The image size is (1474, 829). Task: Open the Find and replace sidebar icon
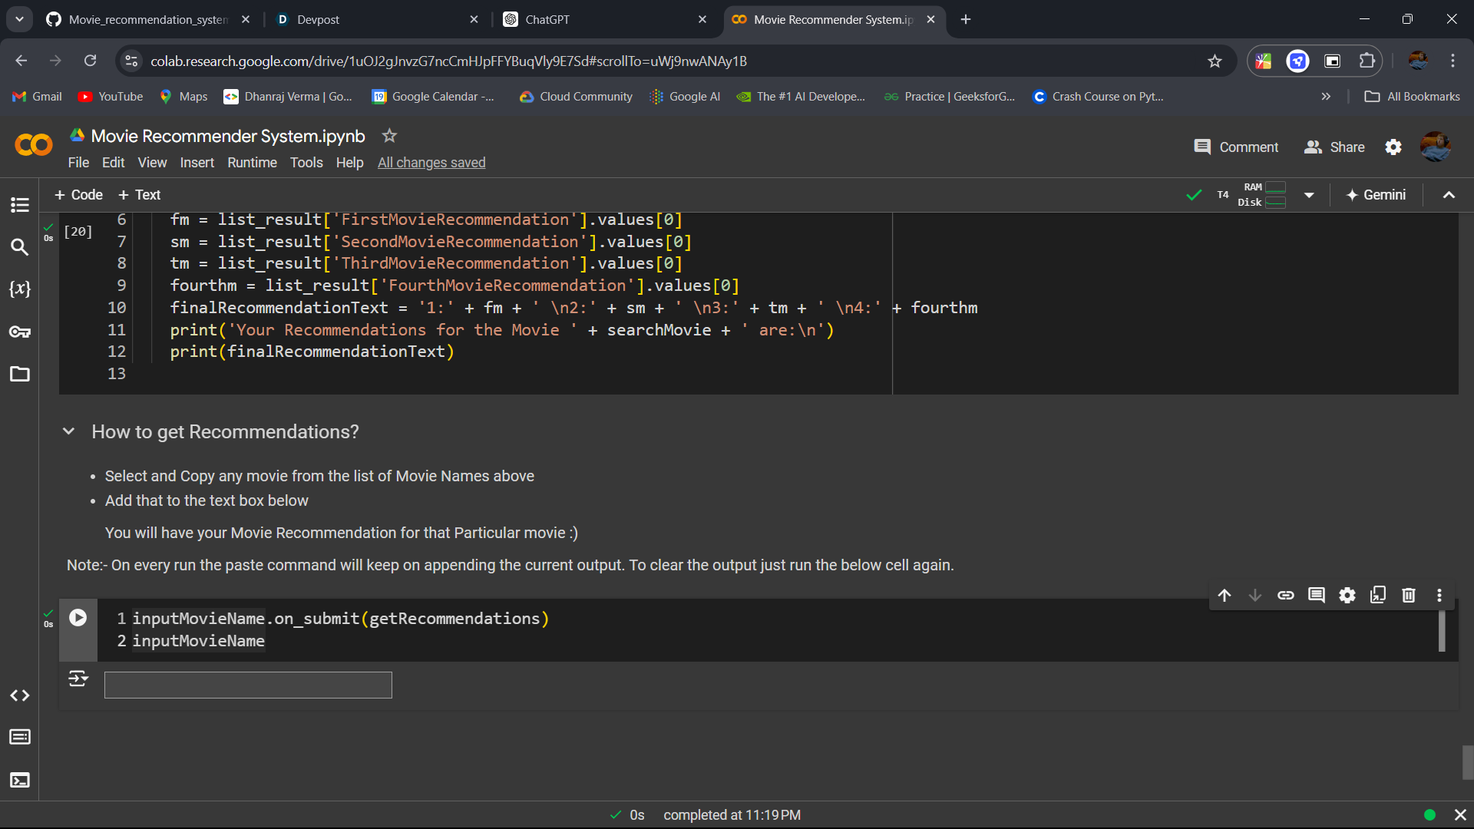pos(20,247)
